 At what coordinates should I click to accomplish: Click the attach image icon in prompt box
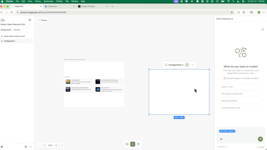(x=221, y=139)
